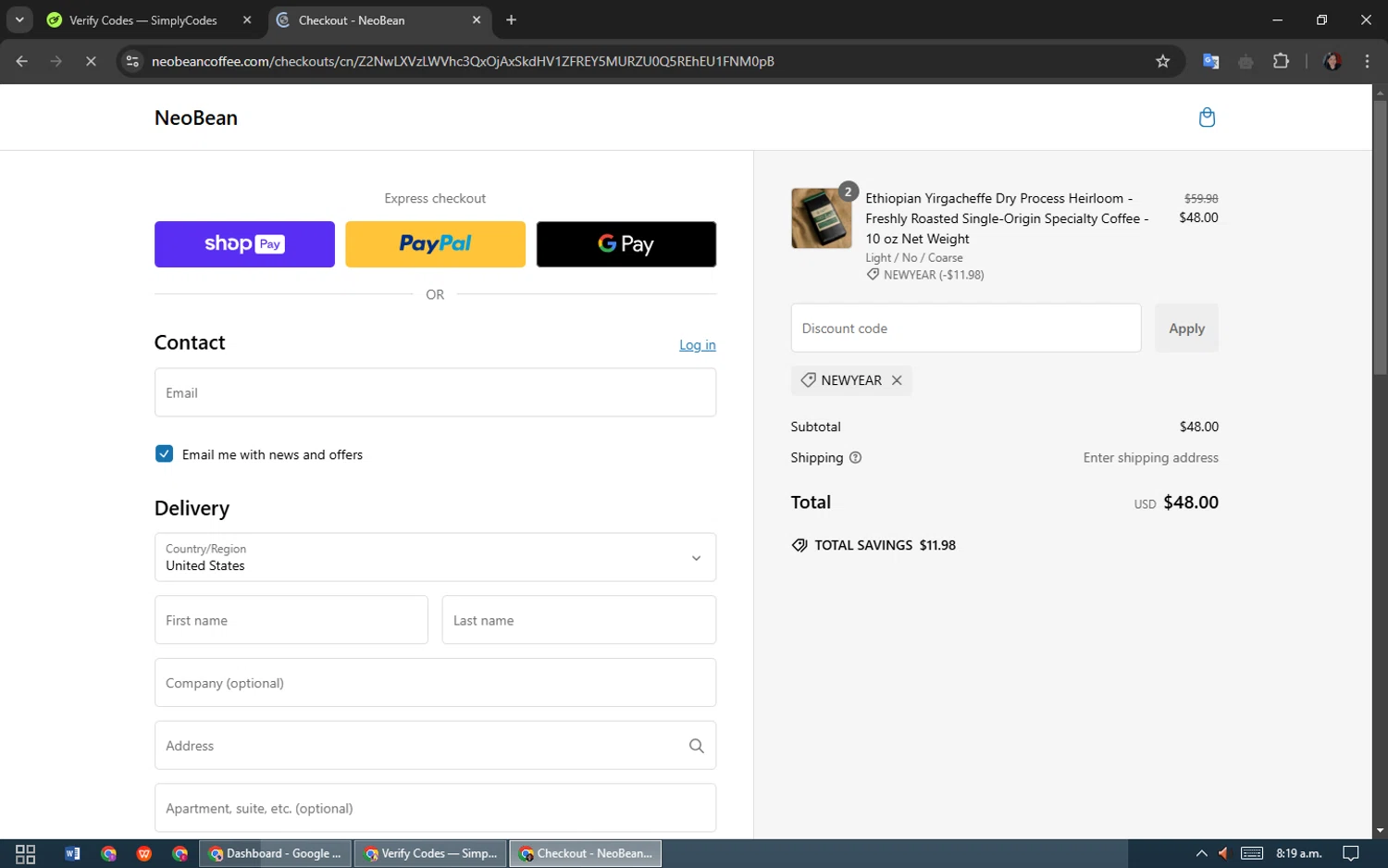
Task: Go to NeoBean store home logo
Action: click(x=196, y=118)
